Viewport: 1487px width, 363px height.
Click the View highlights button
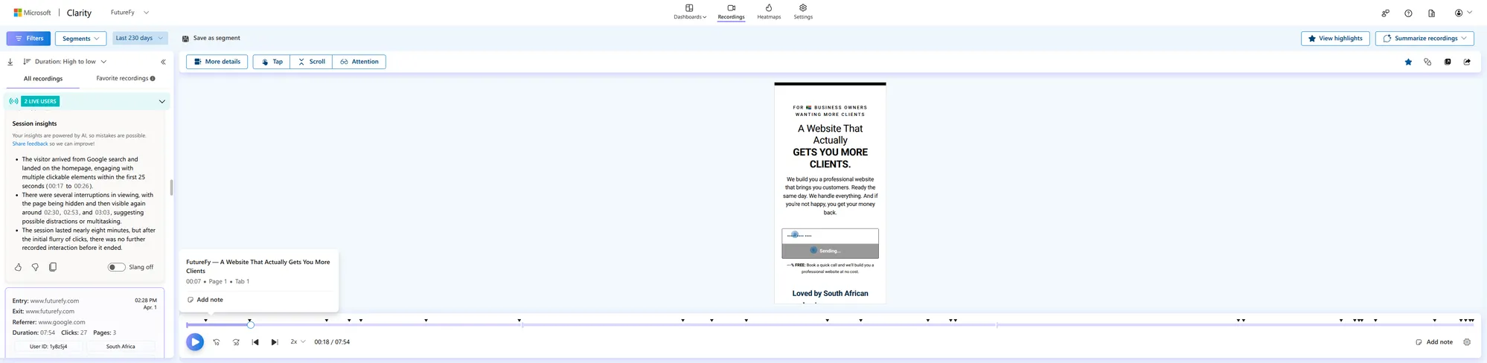point(1335,39)
